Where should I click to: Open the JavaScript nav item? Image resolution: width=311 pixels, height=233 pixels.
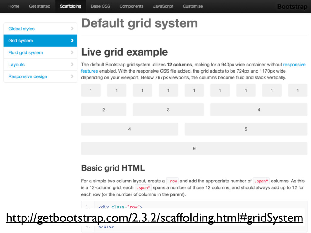pos(163,6)
